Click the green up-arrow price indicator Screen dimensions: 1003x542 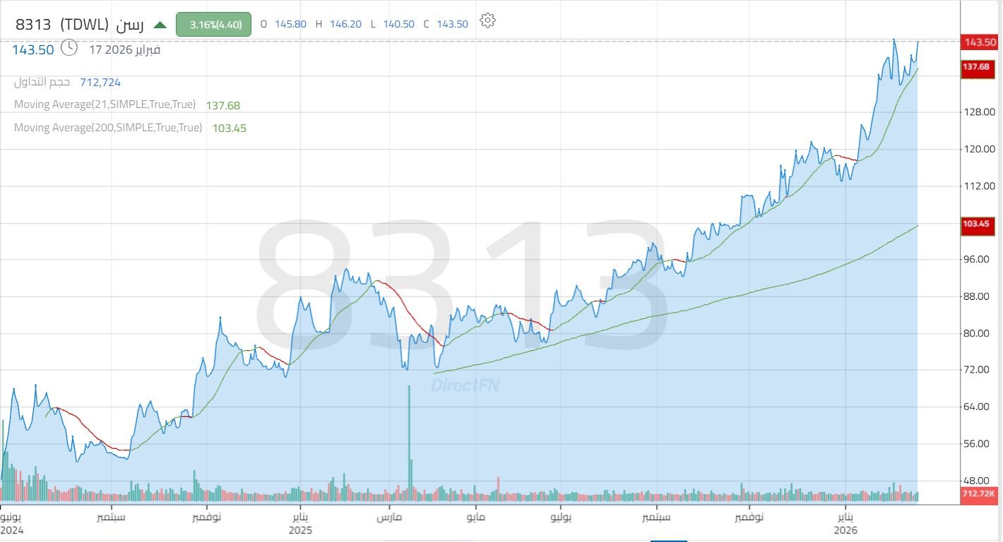pos(160,25)
